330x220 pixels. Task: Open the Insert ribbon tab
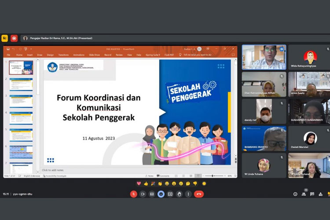pos(29,55)
